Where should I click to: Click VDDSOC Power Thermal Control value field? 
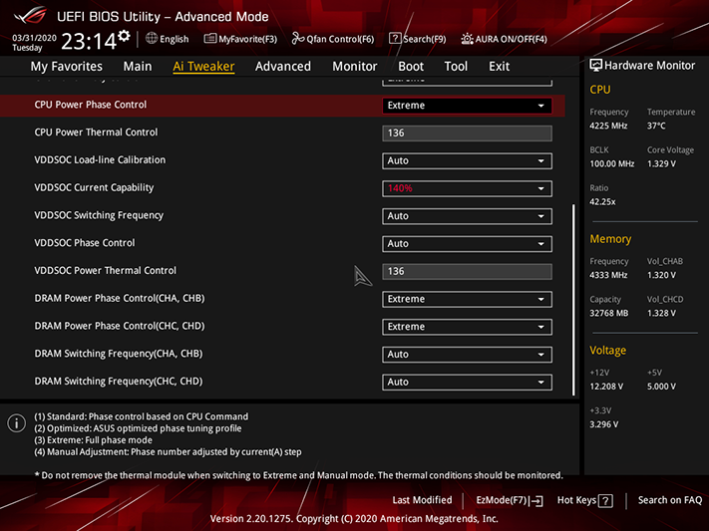tap(467, 271)
